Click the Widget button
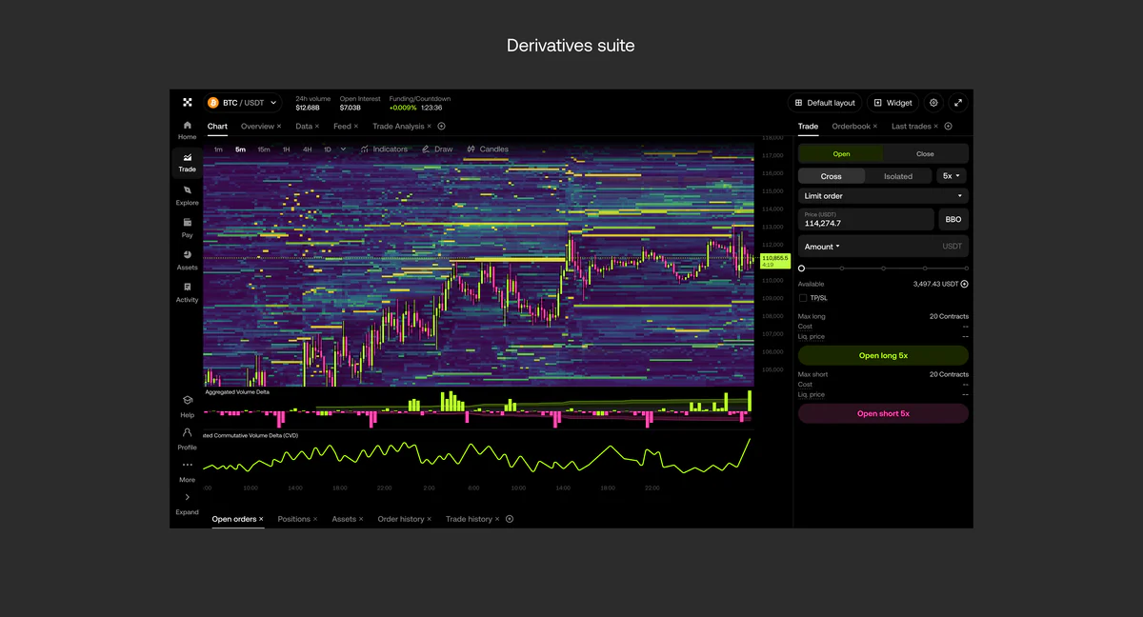Image resolution: width=1143 pixels, height=617 pixels. [893, 103]
